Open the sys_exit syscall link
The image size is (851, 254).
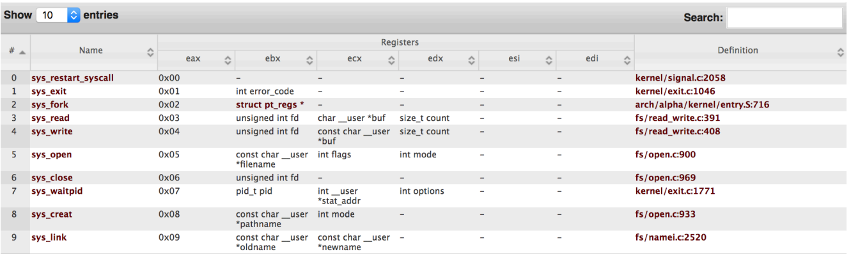pyautogui.click(x=49, y=91)
